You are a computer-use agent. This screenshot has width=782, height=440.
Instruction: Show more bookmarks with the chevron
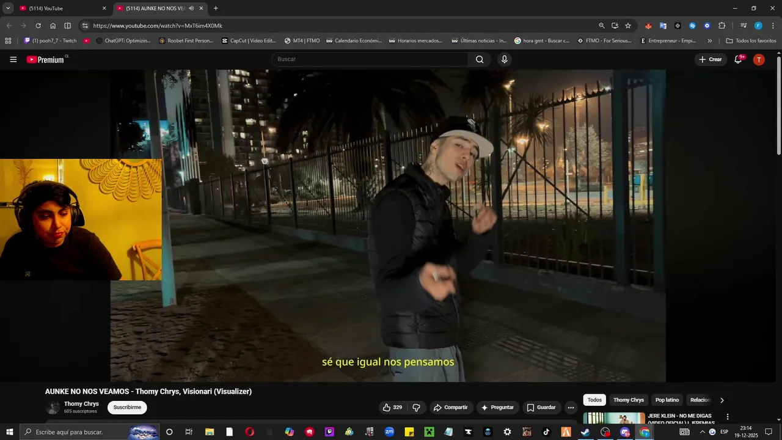coord(709,41)
